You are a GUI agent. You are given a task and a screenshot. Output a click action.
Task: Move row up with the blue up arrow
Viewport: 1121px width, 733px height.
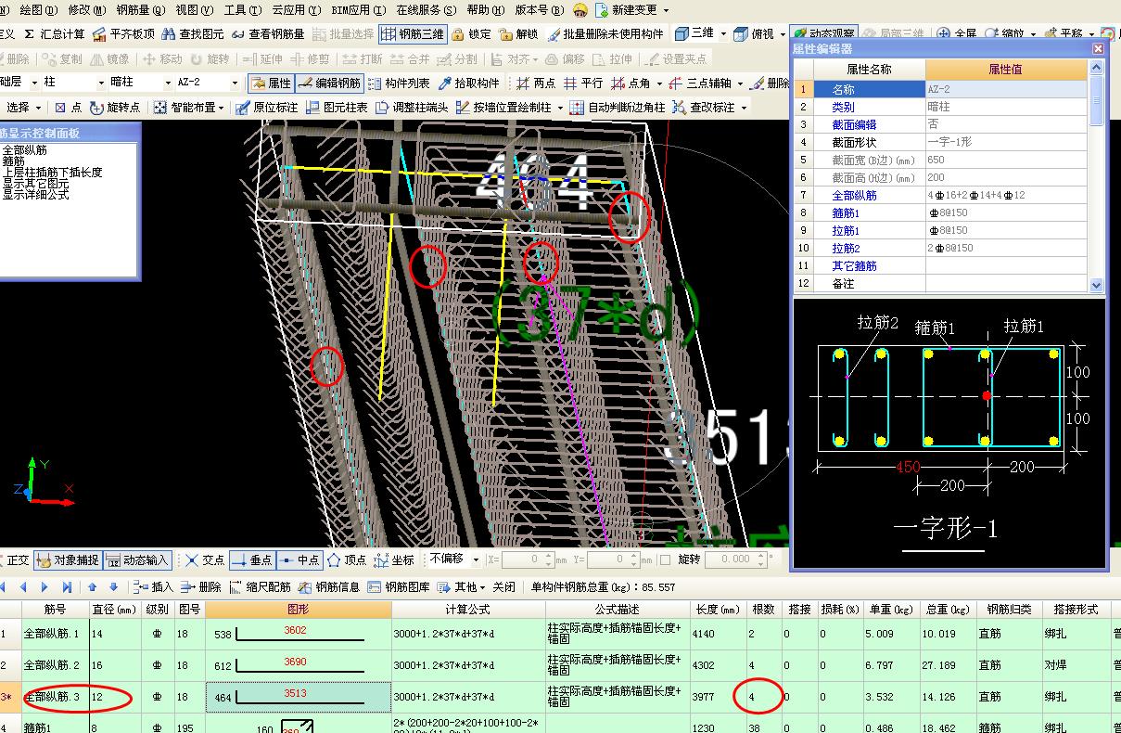pyautogui.click(x=93, y=586)
